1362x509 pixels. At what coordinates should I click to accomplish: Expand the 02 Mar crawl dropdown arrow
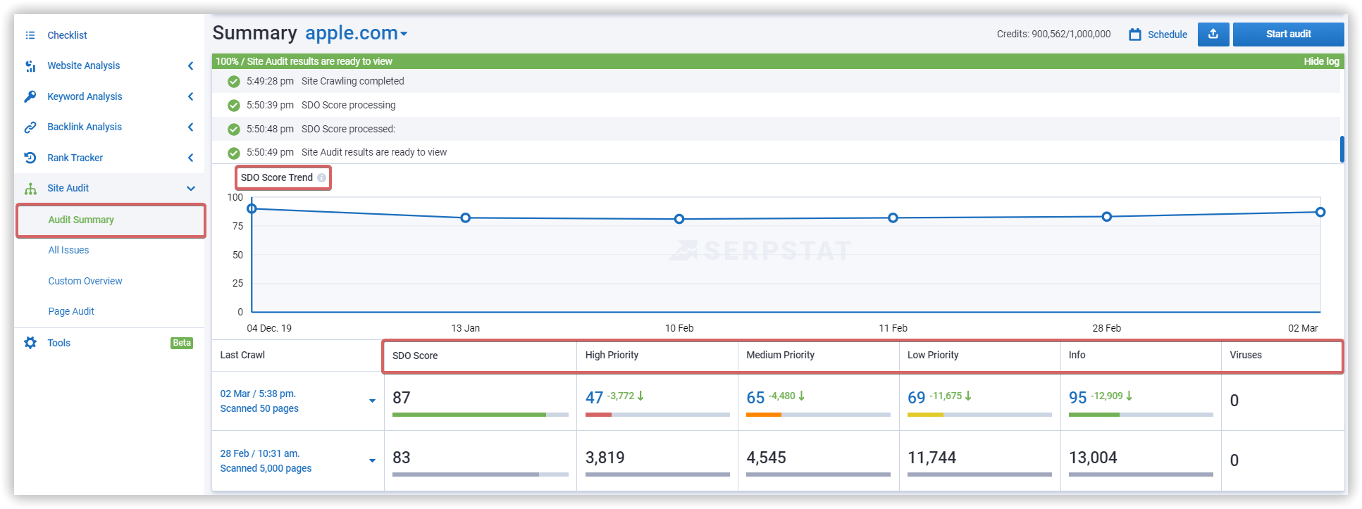point(372,401)
